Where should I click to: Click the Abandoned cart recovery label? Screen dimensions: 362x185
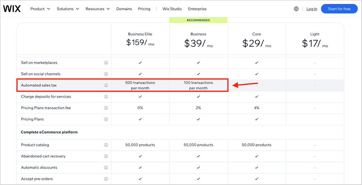point(43,156)
